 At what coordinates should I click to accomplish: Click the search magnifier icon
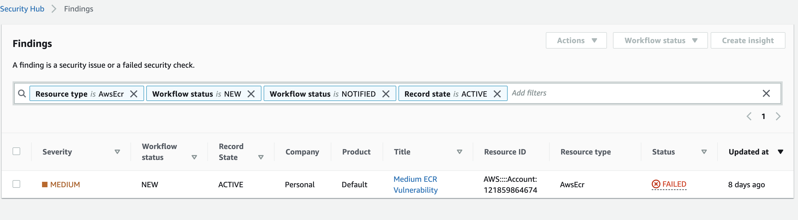22,93
